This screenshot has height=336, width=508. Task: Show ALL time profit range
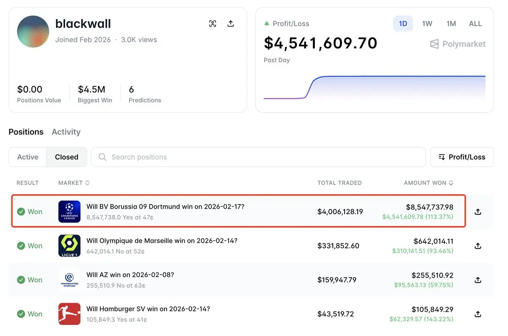(475, 24)
